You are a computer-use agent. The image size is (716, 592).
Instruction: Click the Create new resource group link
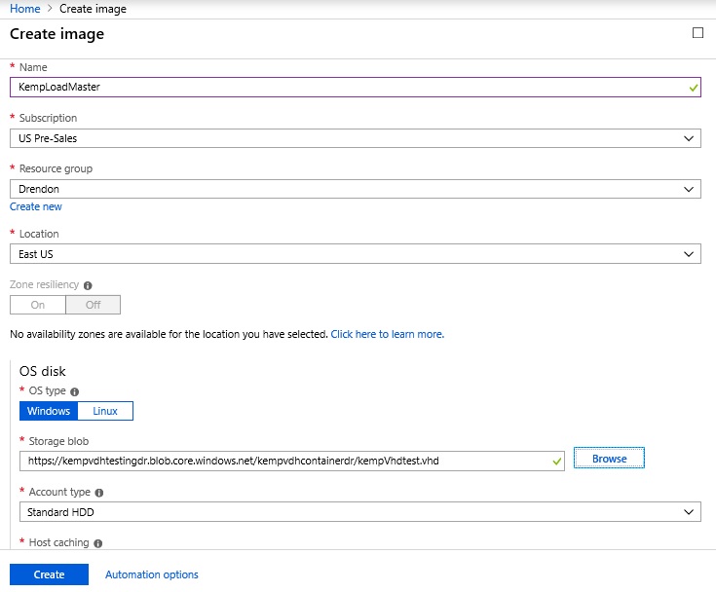tap(36, 206)
